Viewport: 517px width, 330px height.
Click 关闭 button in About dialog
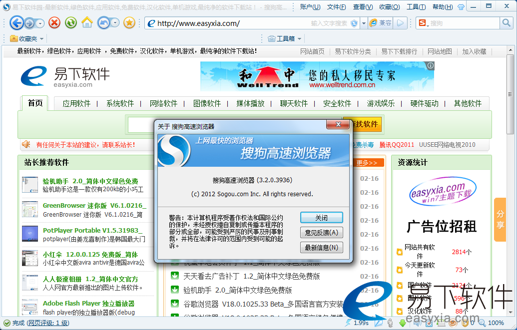(322, 218)
